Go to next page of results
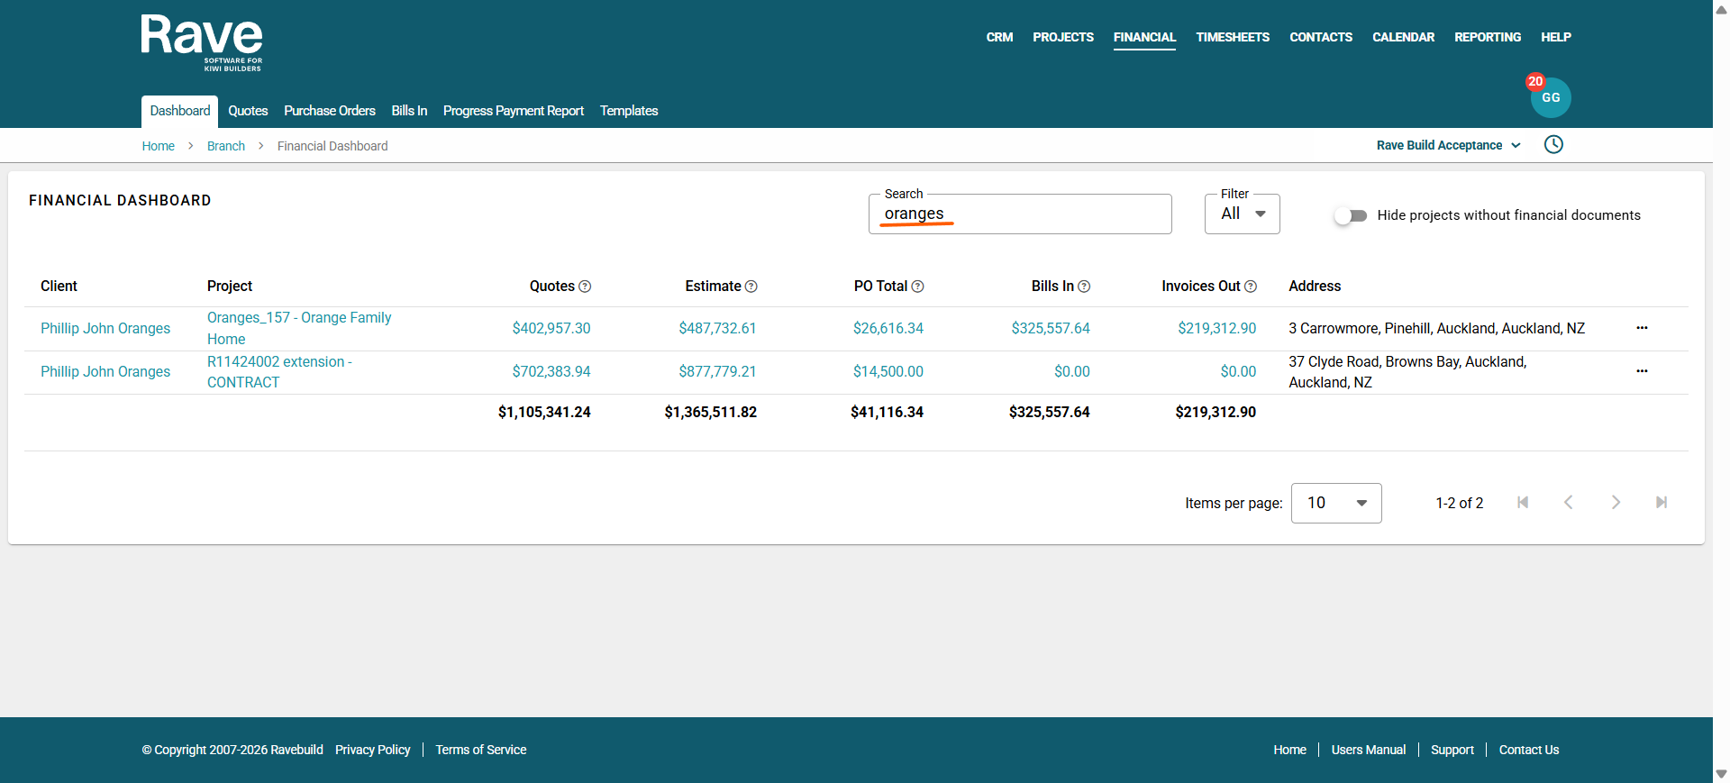This screenshot has width=1730, height=783. [x=1615, y=503]
